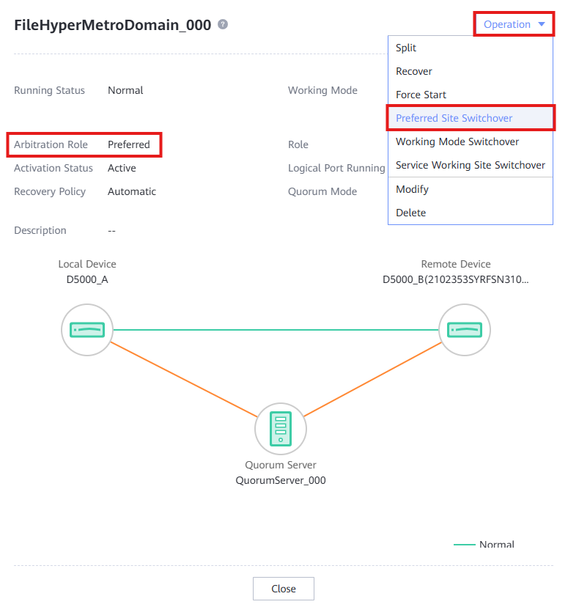Open the Operation menu

(x=514, y=24)
